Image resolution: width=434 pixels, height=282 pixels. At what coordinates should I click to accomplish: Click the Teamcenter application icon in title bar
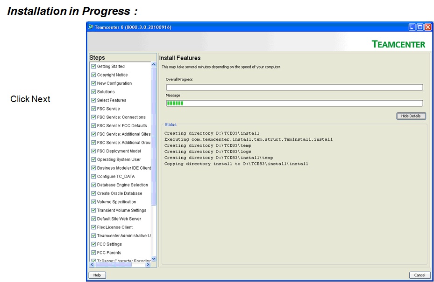pyautogui.click(x=92, y=27)
